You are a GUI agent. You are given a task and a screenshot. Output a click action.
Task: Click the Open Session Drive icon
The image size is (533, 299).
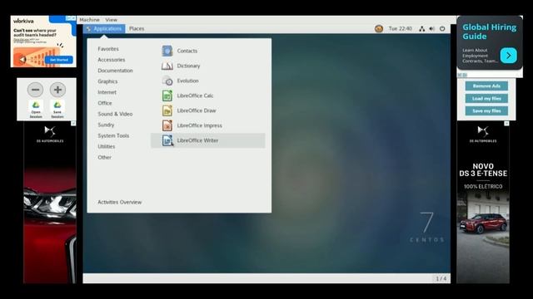pos(36,109)
